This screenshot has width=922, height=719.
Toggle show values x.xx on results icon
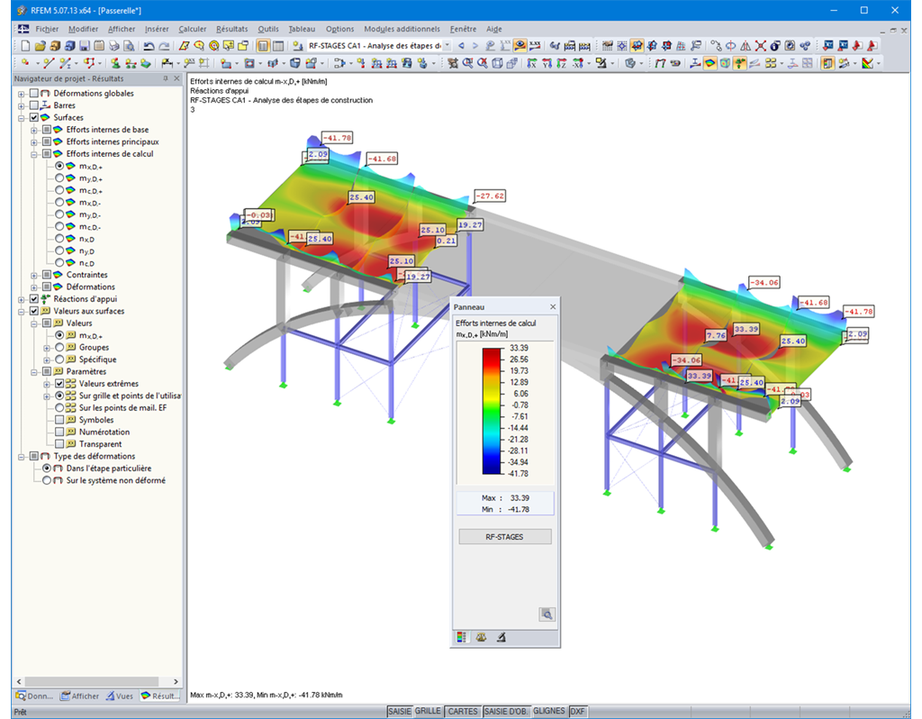[x=535, y=46]
